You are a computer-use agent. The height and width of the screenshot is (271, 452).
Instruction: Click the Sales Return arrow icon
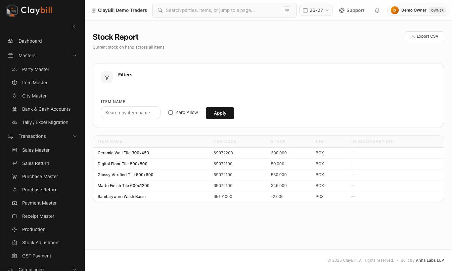15,163
